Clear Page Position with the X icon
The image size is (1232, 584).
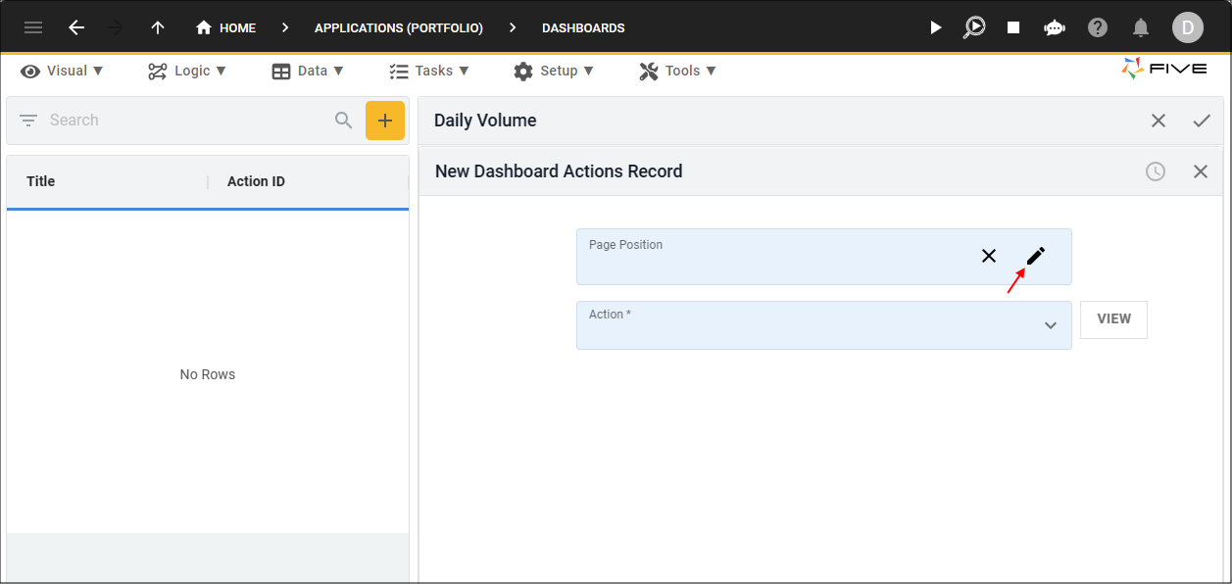989,256
